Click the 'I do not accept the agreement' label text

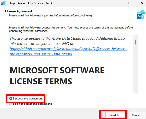[32, 104]
